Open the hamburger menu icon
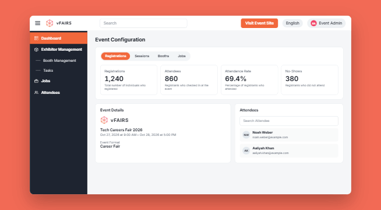 (x=38, y=23)
